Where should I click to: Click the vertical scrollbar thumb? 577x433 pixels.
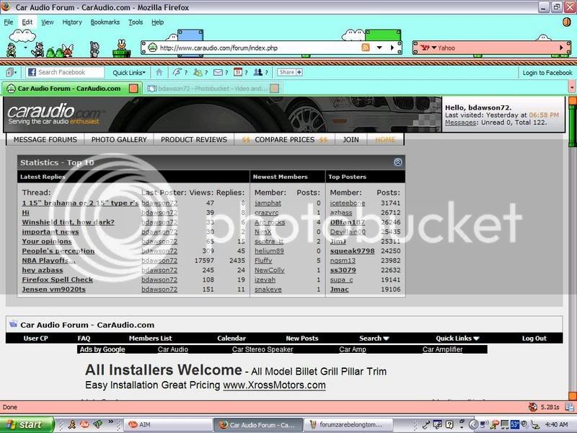(x=572, y=125)
